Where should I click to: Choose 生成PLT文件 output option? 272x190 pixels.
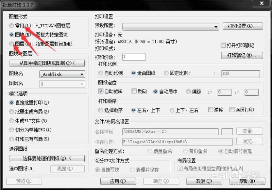(x=11, y=121)
